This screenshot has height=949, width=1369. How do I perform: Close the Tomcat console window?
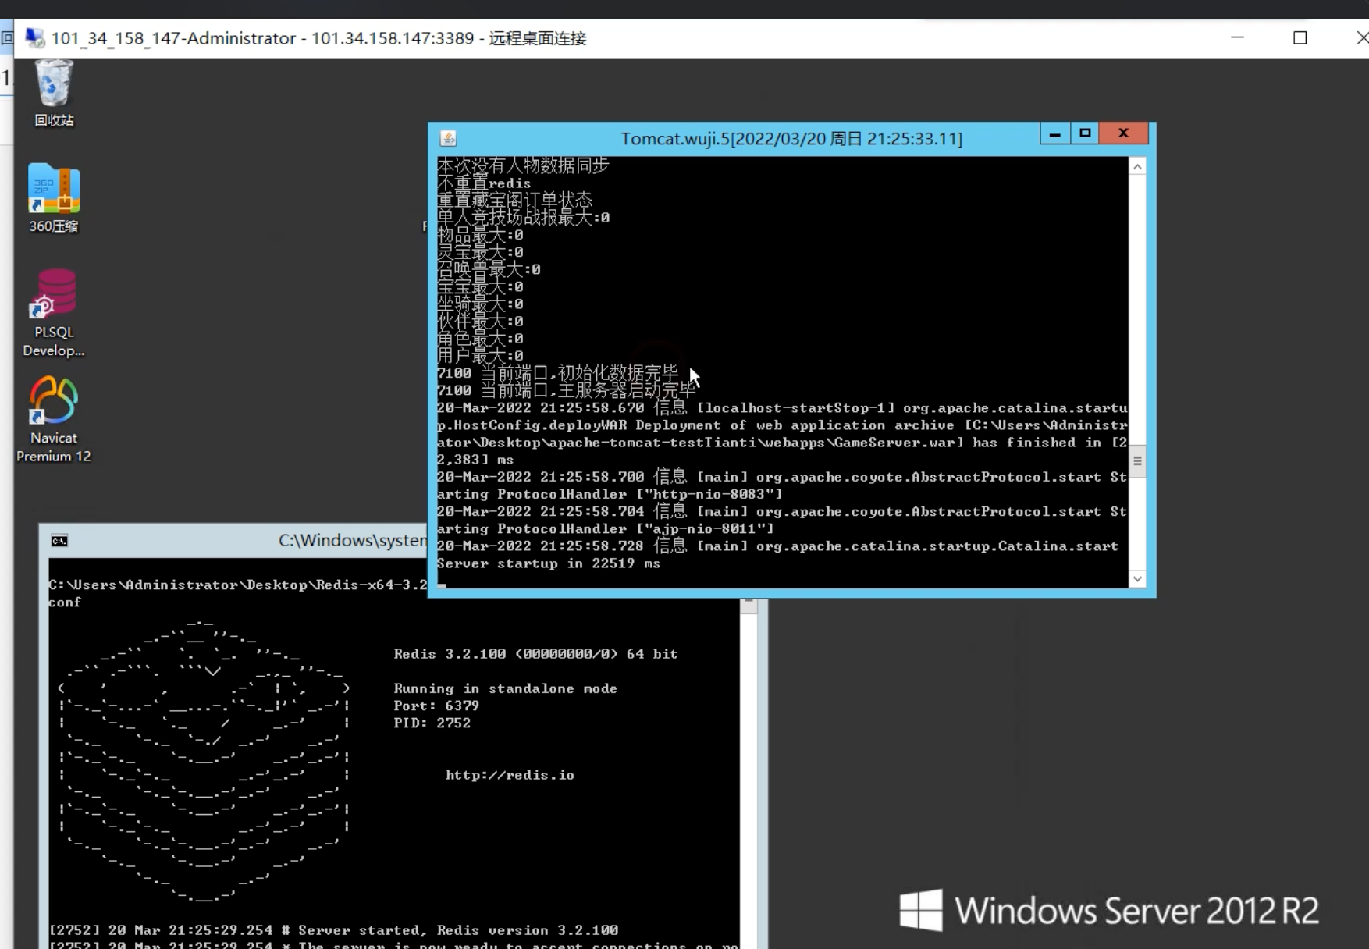pyautogui.click(x=1123, y=133)
